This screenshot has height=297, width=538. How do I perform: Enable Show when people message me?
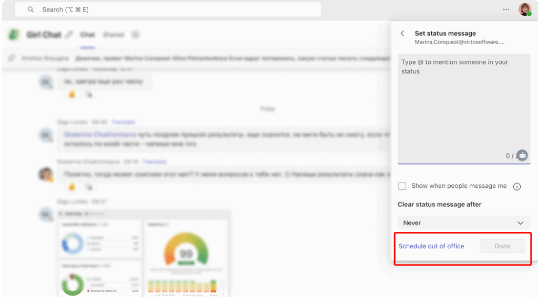(402, 186)
